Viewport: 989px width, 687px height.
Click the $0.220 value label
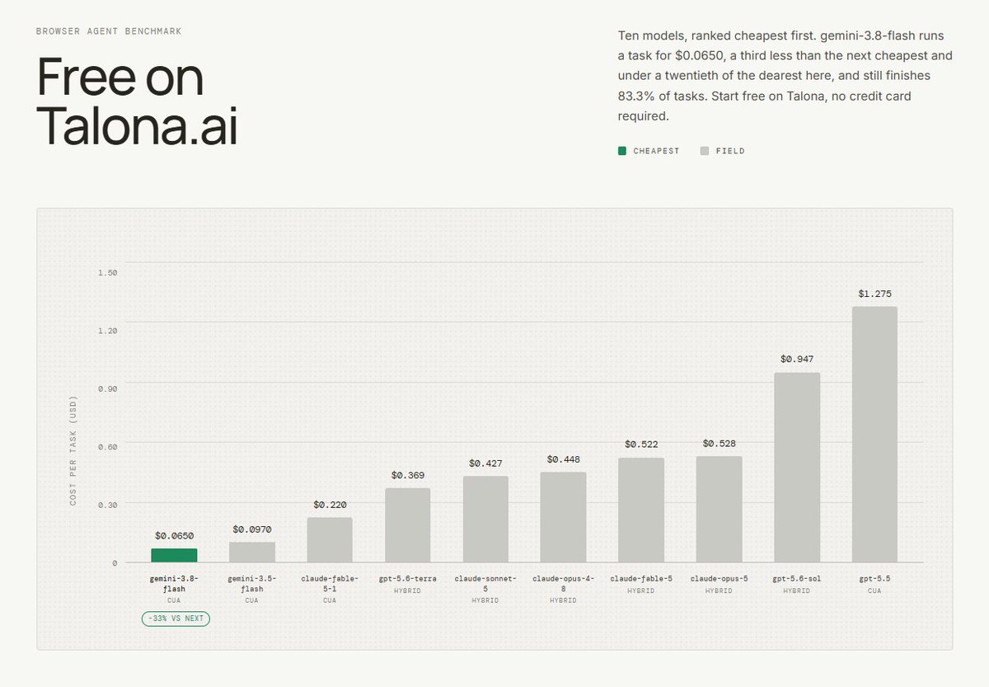pos(330,505)
